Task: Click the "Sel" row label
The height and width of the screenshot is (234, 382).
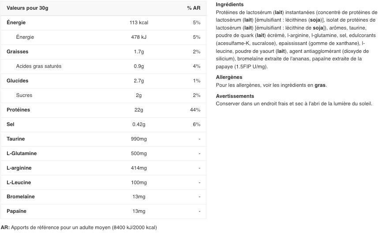Action: point(11,124)
